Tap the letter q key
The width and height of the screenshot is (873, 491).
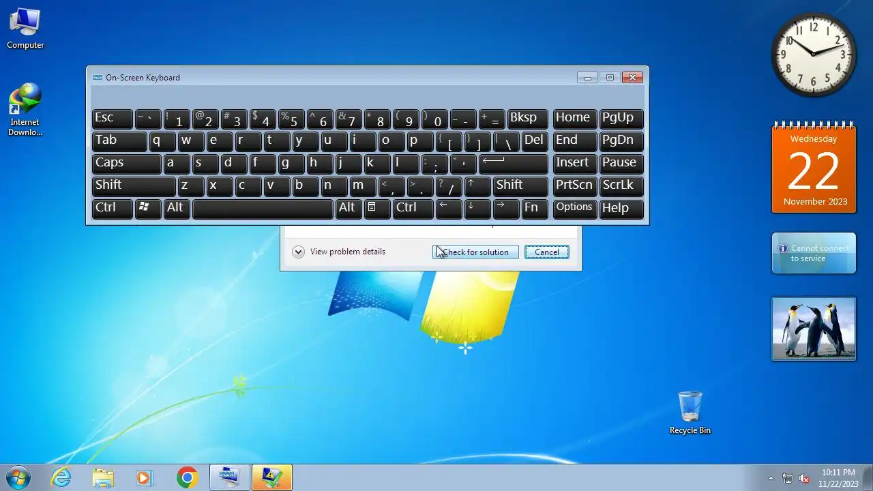pyautogui.click(x=162, y=140)
